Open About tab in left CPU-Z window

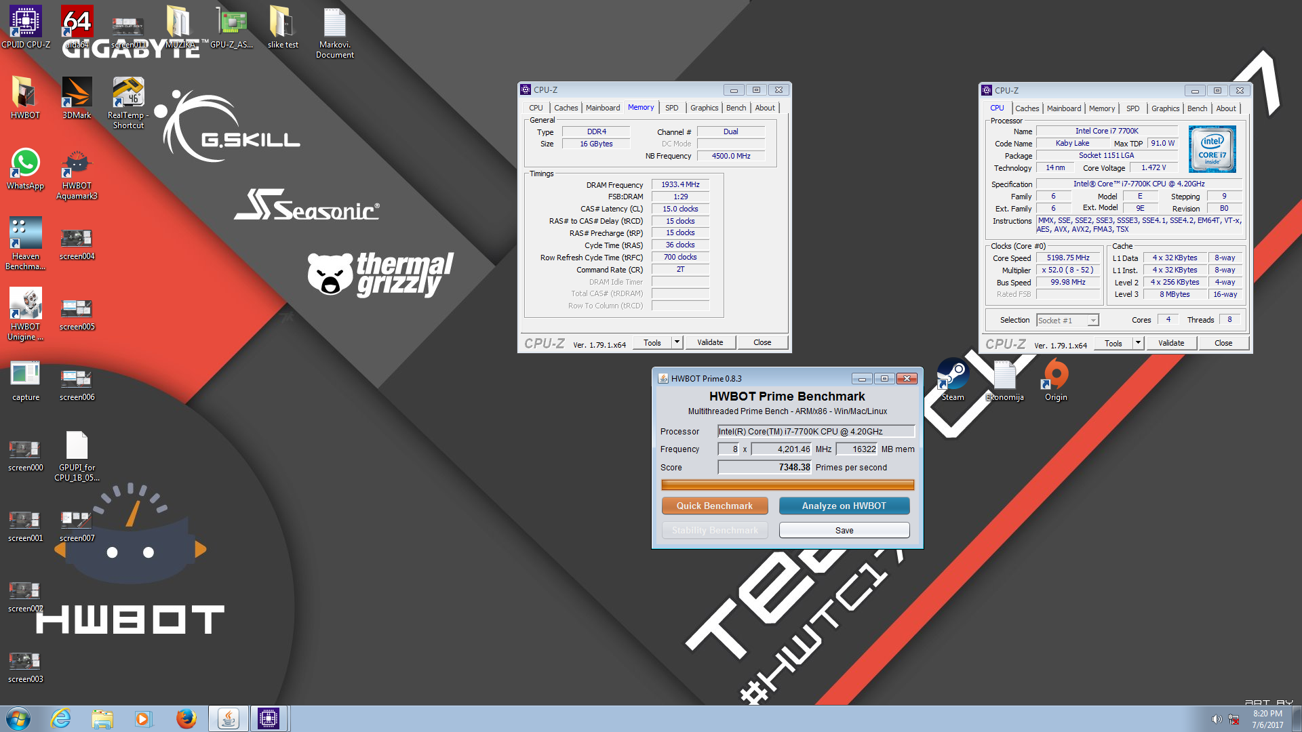765,108
